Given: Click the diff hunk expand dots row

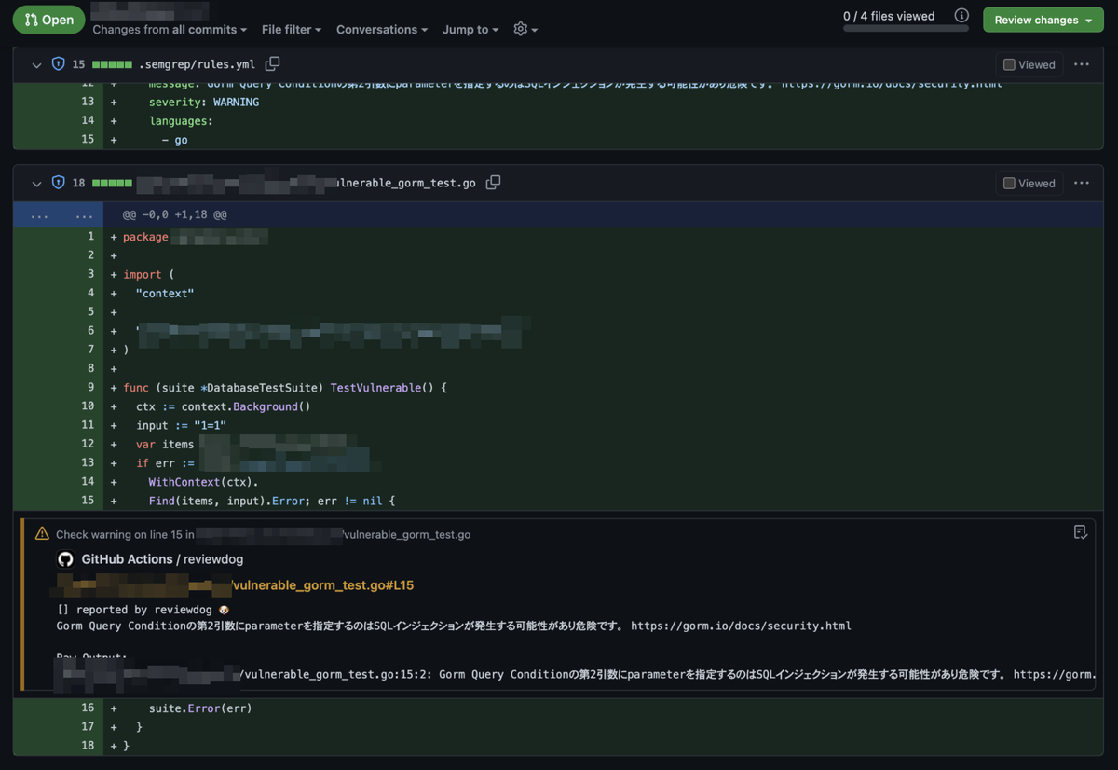Looking at the screenshot, I should (x=58, y=214).
